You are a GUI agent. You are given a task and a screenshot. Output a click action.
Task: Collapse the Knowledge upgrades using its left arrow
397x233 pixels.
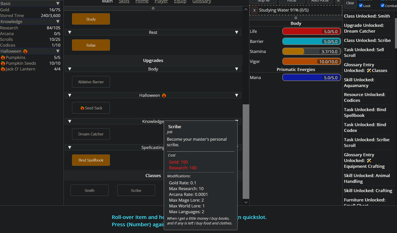coord(70,121)
